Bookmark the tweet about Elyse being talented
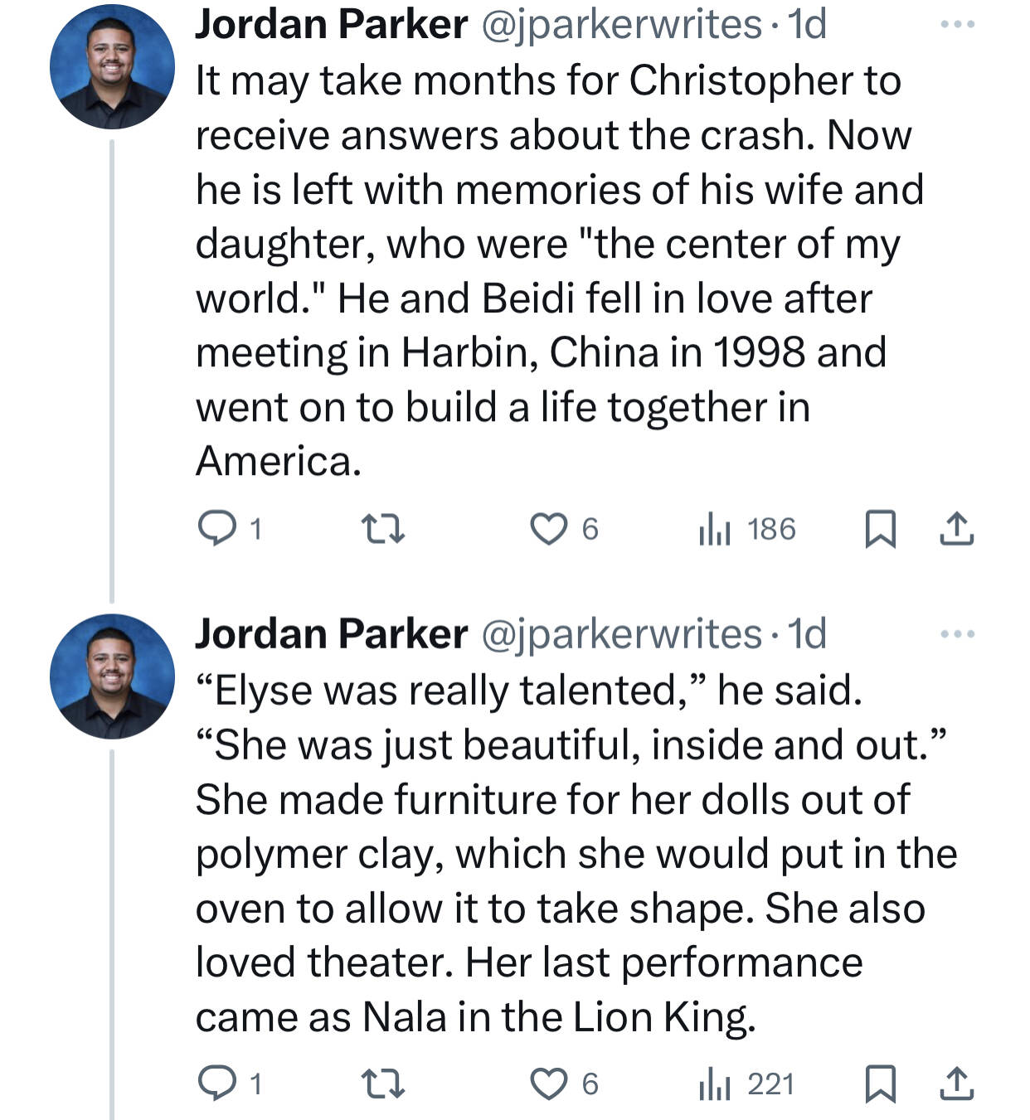 pyautogui.click(x=880, y=1084)
